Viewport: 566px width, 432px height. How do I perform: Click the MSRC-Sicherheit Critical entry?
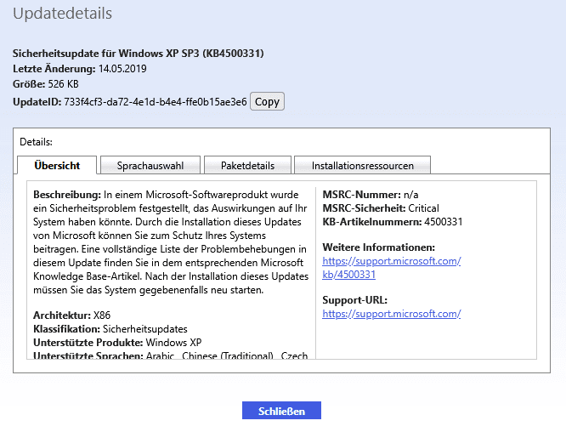(381, 208)
